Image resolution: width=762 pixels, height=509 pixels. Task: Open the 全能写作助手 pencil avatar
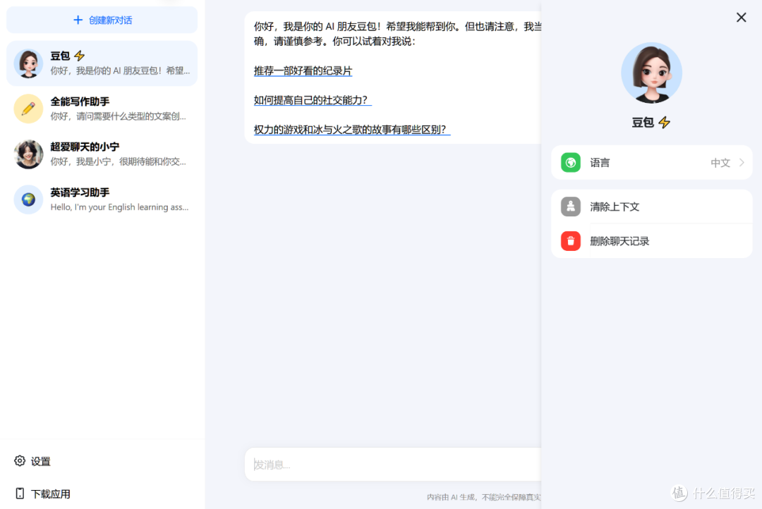pos(28,109)
